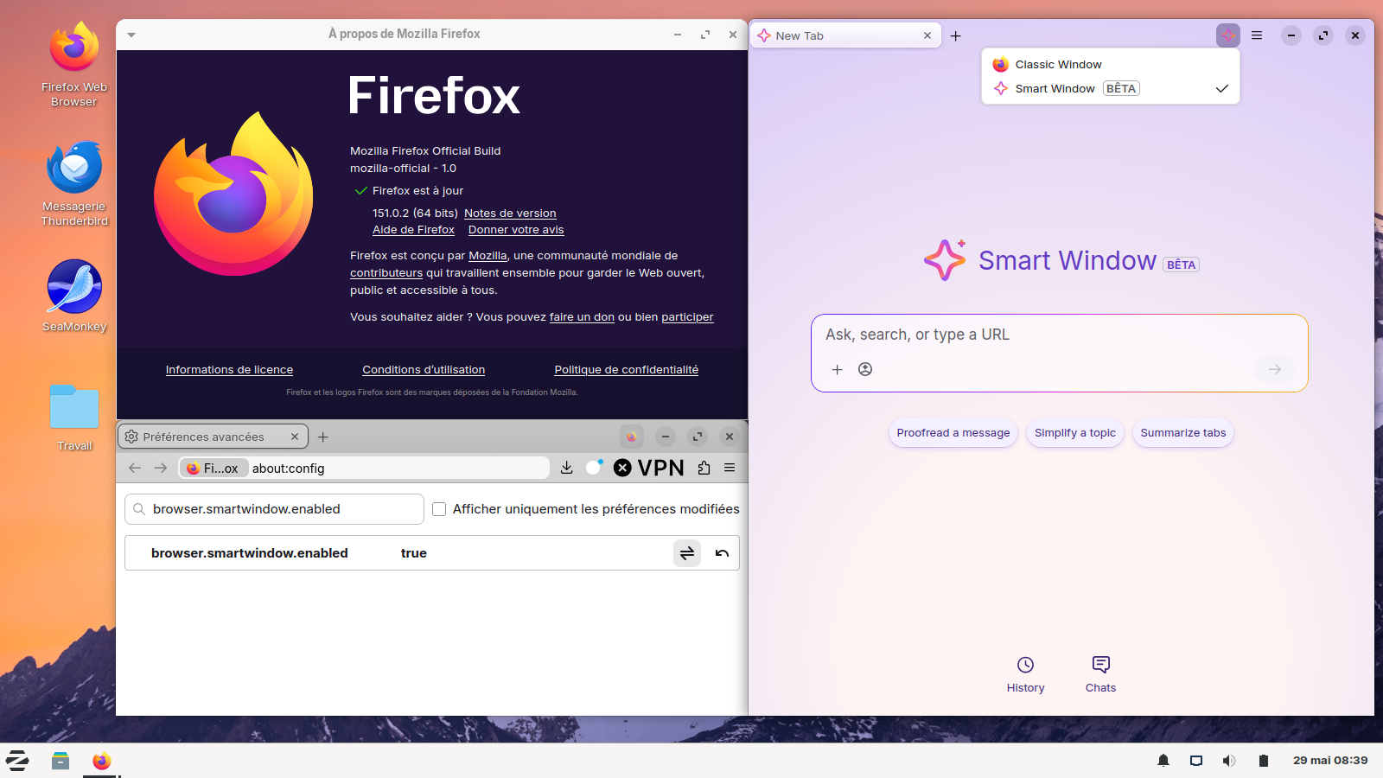This screenshot has width=1383, height=778.
Task: Click the toggle-style icon next to Downloads
Action: pyautogui.click(x=595, y=468)
